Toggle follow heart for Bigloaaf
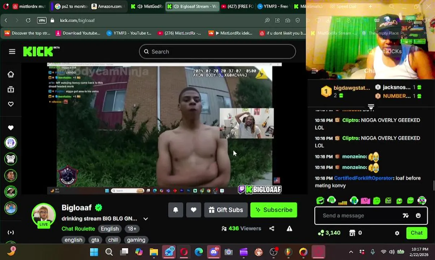This screenshot has height=260, width=435. 194,210
